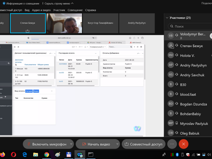Open microphone options dropdown arrow
The width and height of the screenshot is (212, 159).
coord(71,144)
